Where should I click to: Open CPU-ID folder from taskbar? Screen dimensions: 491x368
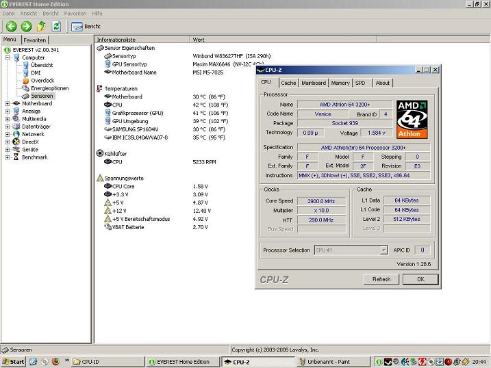point(108,362)
